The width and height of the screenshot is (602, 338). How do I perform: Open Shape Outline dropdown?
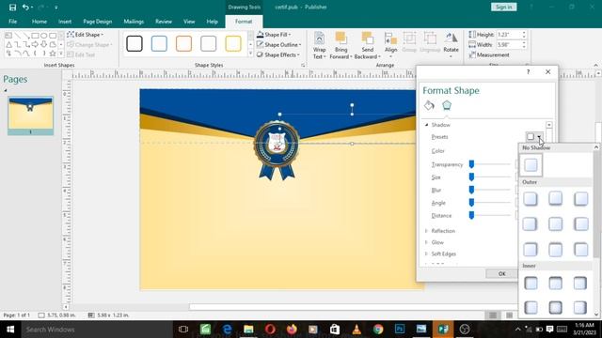pyautogui.click(x=278, y=45)
